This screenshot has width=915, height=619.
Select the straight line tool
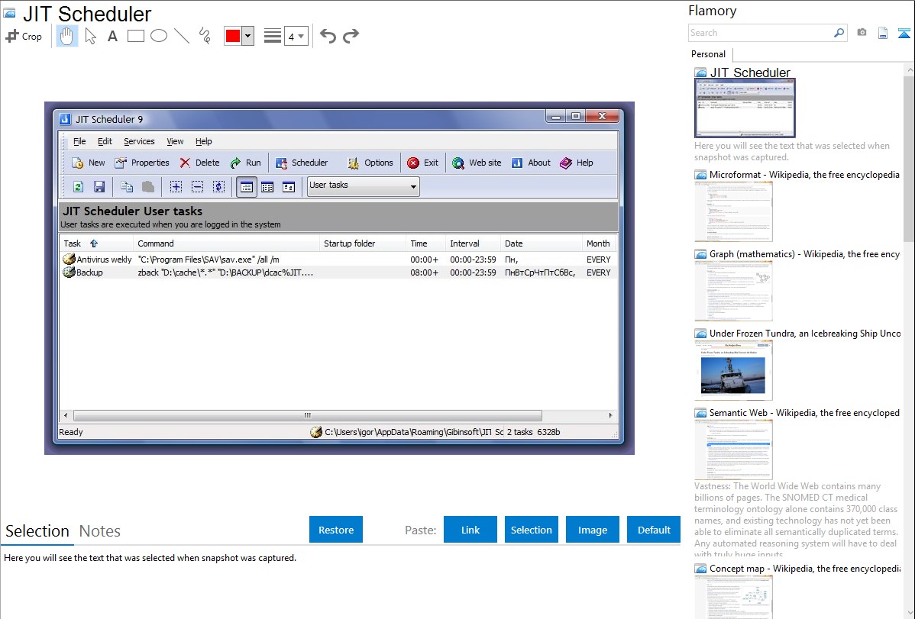coord(182,36)
